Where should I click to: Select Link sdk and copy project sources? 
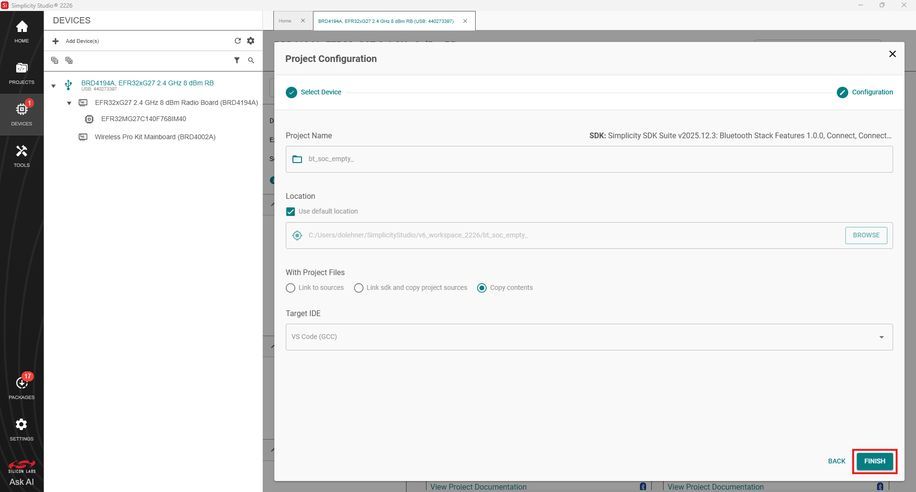click(359, 288)
